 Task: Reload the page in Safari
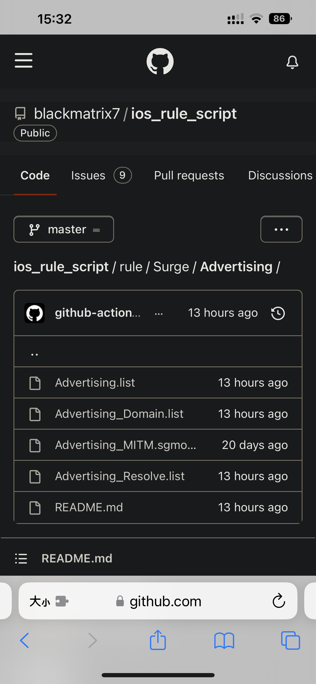(x=279, y=601)
